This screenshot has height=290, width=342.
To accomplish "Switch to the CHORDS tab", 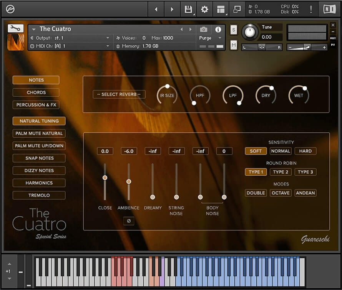I will tap(36, 92).
